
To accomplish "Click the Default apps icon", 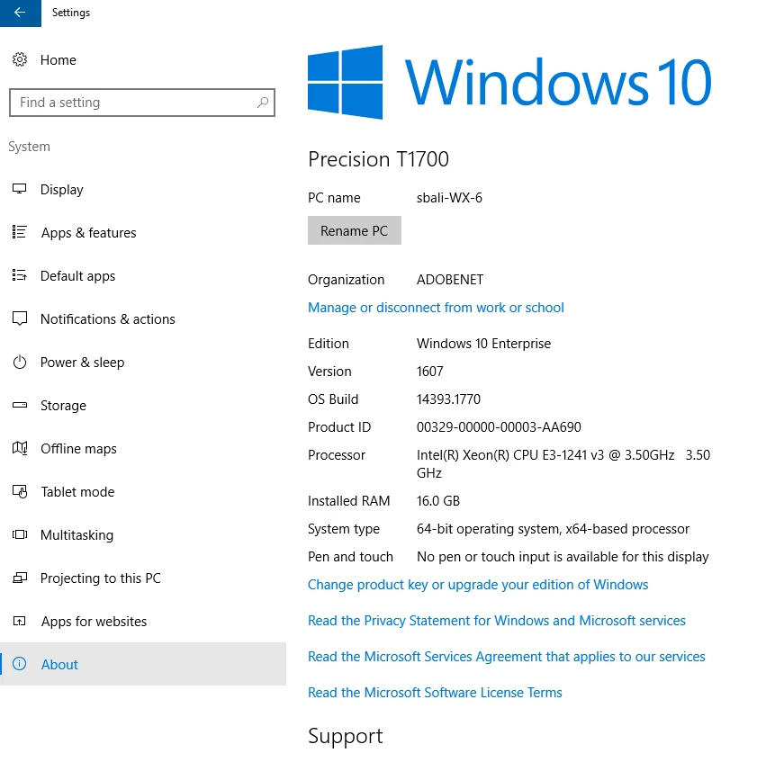I will pyautogui.click(x=20, y=275).
